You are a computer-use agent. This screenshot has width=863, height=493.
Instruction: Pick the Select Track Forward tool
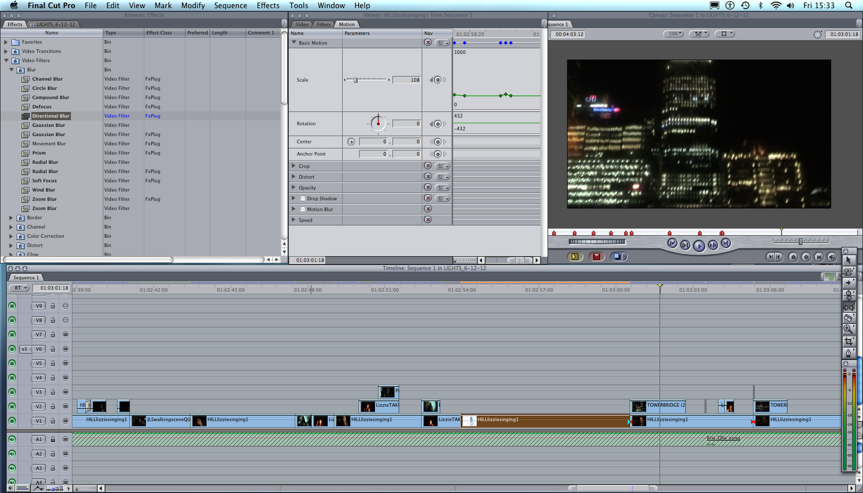click(x=848, y=283)
